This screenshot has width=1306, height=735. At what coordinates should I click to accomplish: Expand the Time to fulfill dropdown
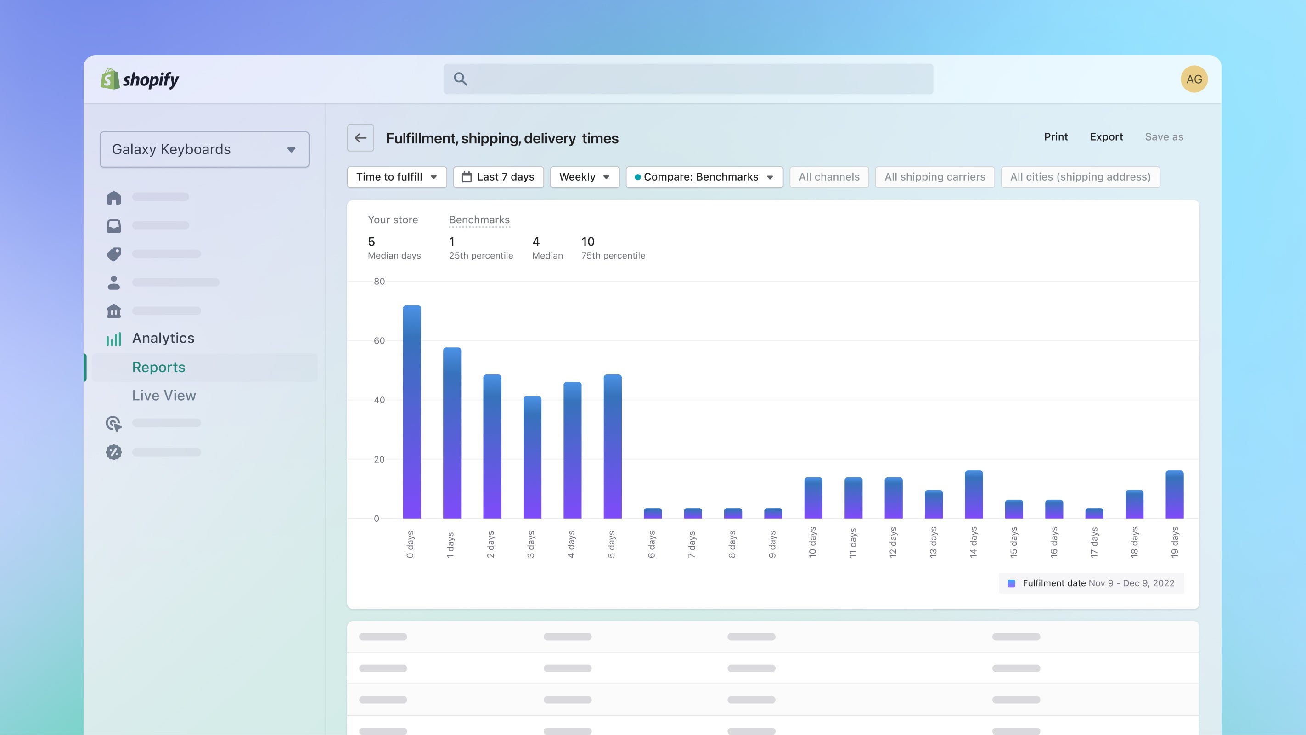[x=396, y=177]
